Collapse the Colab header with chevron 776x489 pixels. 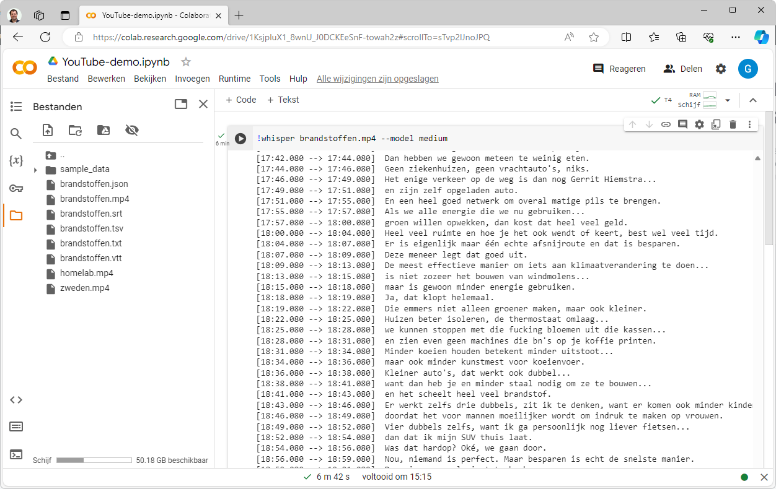click(753, 100)
